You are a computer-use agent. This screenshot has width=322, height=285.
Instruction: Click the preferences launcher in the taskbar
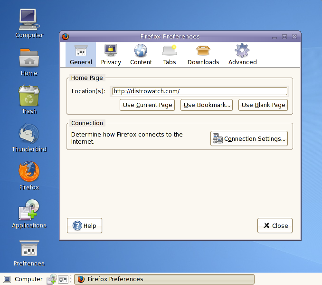63,279
